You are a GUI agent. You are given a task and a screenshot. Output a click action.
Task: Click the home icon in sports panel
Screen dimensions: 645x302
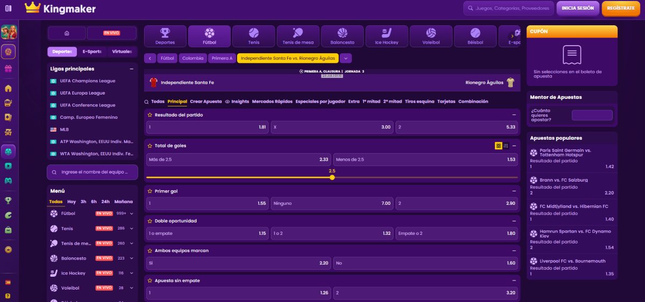[x=67, y=33]
